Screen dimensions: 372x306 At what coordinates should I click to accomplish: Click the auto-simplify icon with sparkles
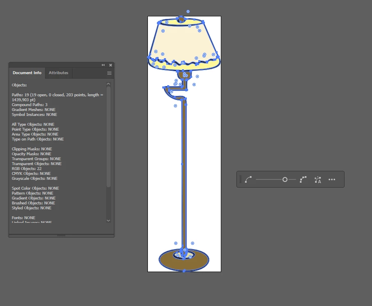point(318,179)
